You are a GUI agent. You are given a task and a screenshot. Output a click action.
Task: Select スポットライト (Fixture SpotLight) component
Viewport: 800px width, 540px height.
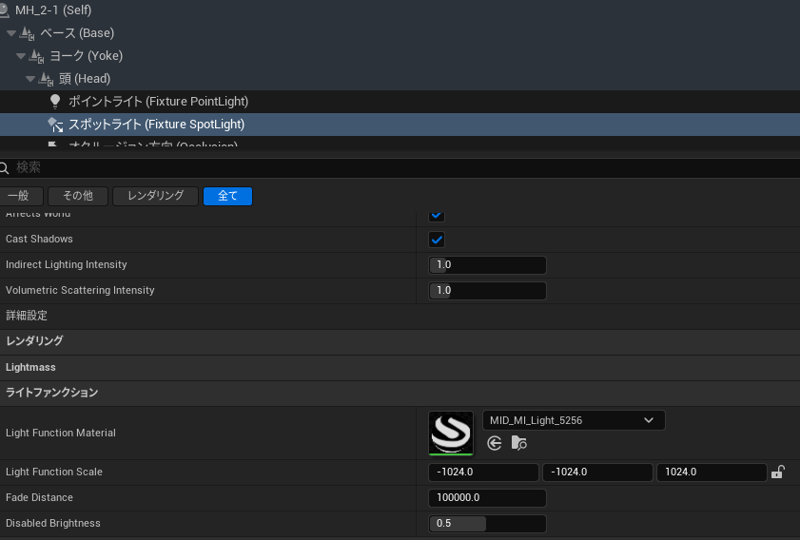point(400,125)
